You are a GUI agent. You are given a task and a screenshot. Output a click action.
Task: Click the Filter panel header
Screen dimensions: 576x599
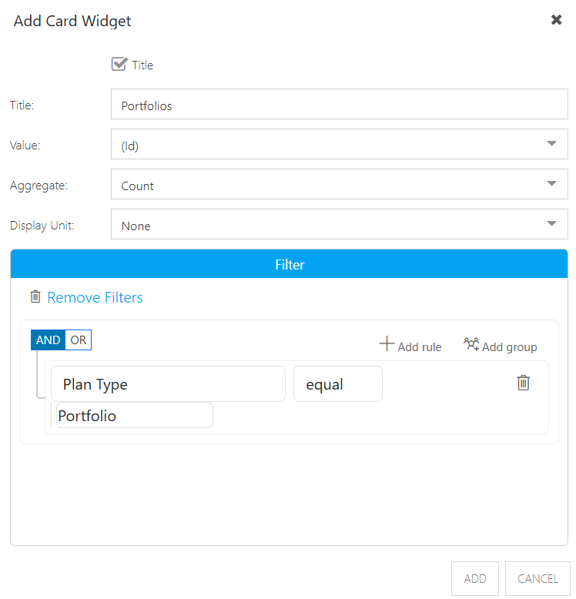(x=289, y=264)
